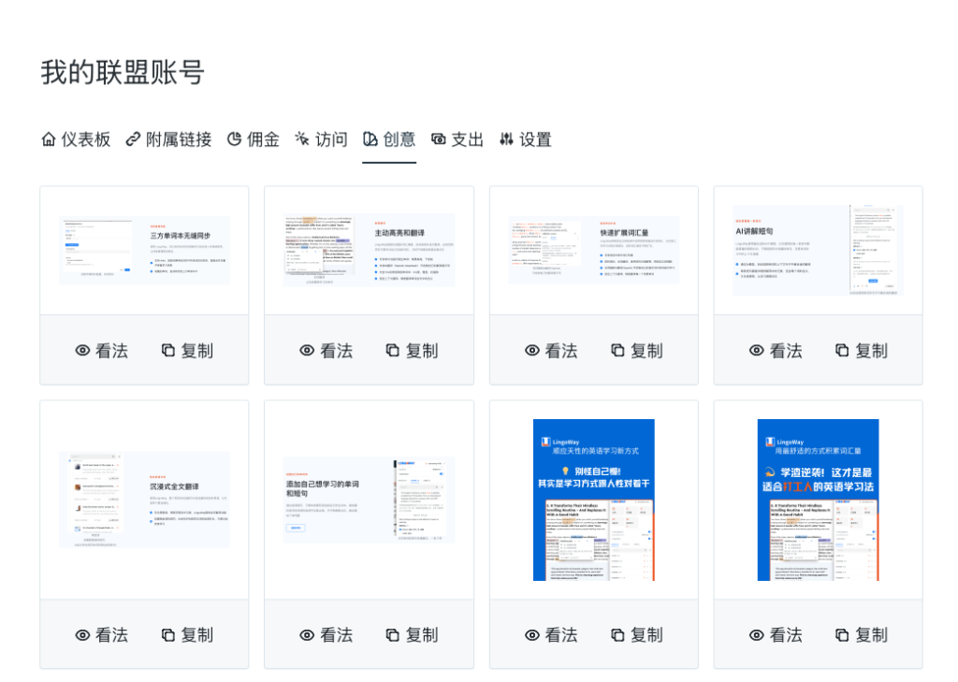Go to the 访问 visits tab
This screenshot has height=682, width=958.
click(322, 140)
